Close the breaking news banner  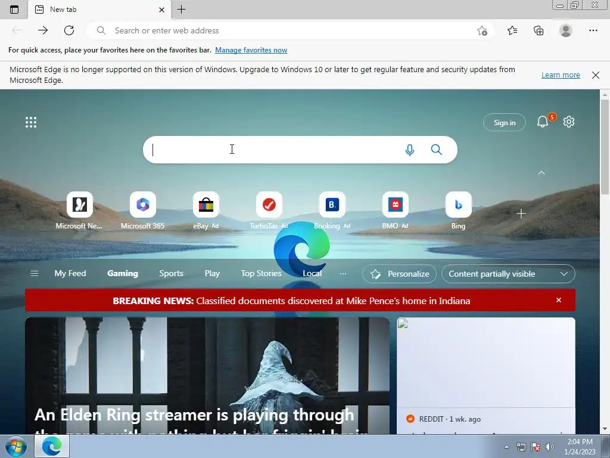pyautogui.click(x=559, y=300)
